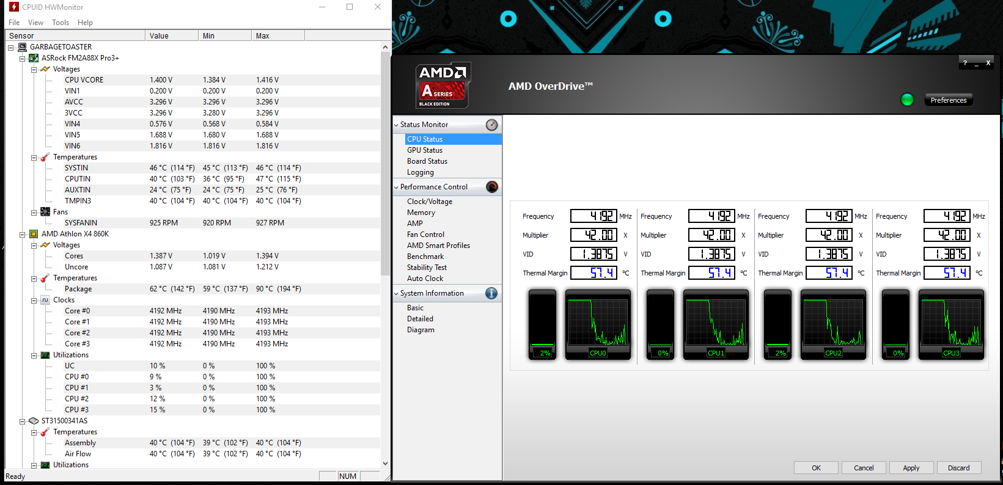1003x485 pixels.
Task: Open the Logging page in OverDrive
Action: [x=421, y=172]
